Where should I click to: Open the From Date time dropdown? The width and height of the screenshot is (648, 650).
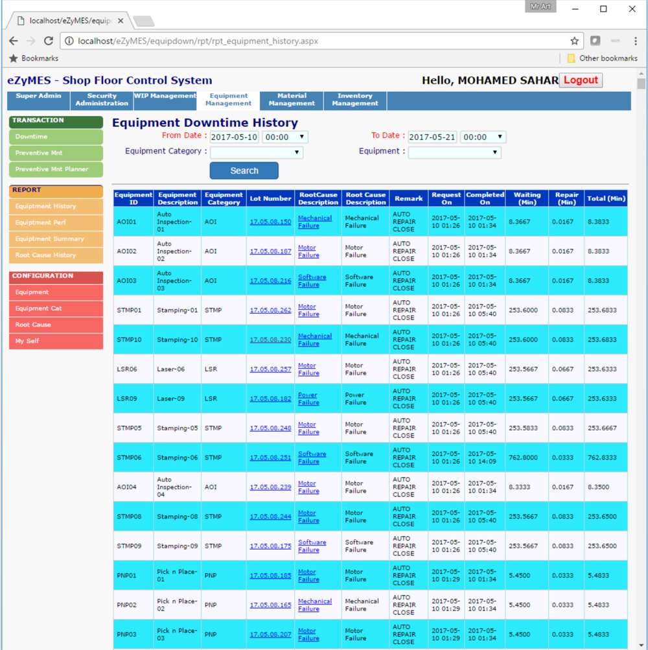[285, 137]
